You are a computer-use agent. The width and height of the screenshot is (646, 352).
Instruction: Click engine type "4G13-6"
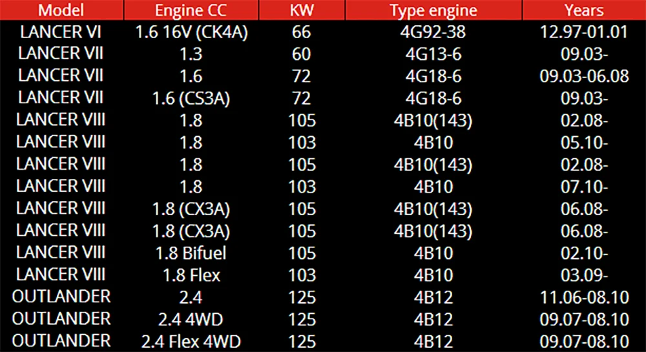coord(433,54)
